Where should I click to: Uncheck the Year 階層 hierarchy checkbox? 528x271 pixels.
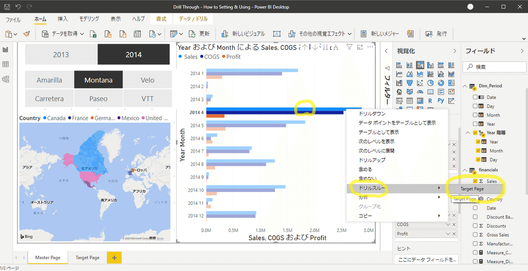point(475,133)
